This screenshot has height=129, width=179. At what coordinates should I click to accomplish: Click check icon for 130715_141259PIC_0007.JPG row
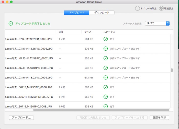(x=106, y=97)
